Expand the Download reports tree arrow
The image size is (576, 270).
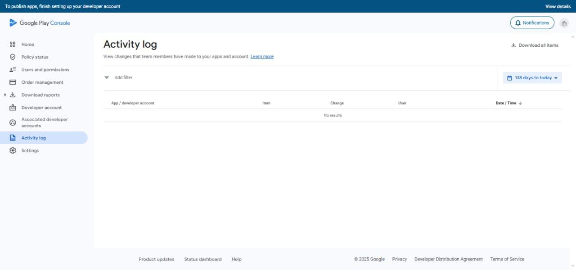point(5,95)
